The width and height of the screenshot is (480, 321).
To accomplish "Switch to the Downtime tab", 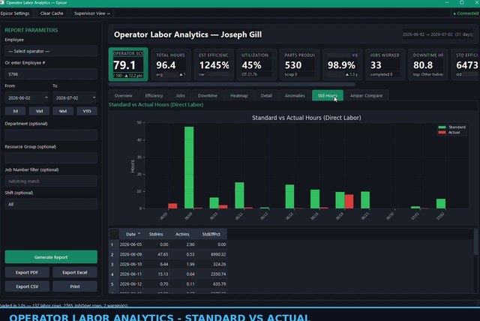I will pyautogui.click(x=208, y=95).
